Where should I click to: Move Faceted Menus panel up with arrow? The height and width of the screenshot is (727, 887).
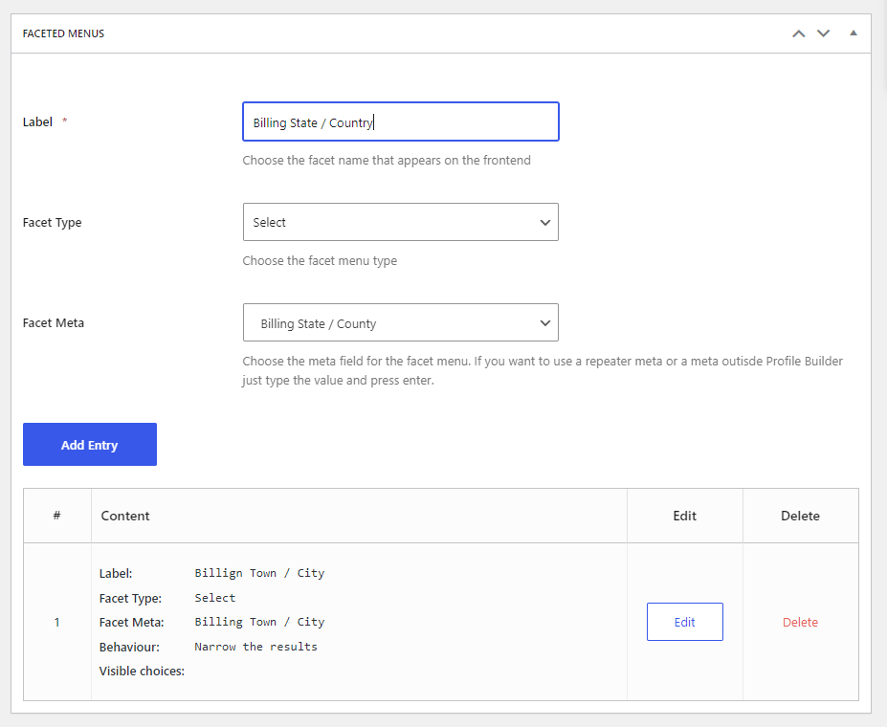pyautogui.click(x=798, y=33)
